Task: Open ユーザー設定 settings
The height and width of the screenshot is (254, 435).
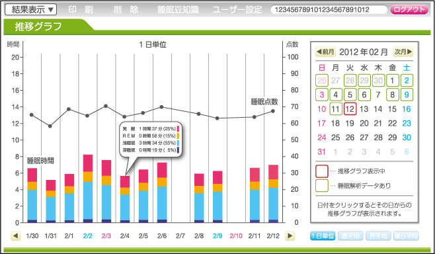Action: pyautogui.click(x=237, y=10)
